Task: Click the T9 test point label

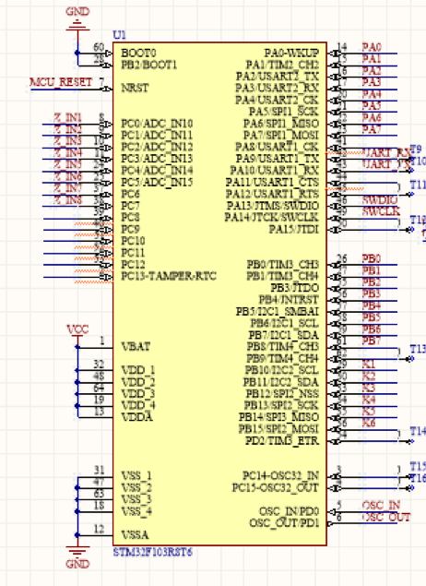Action: 416,149
